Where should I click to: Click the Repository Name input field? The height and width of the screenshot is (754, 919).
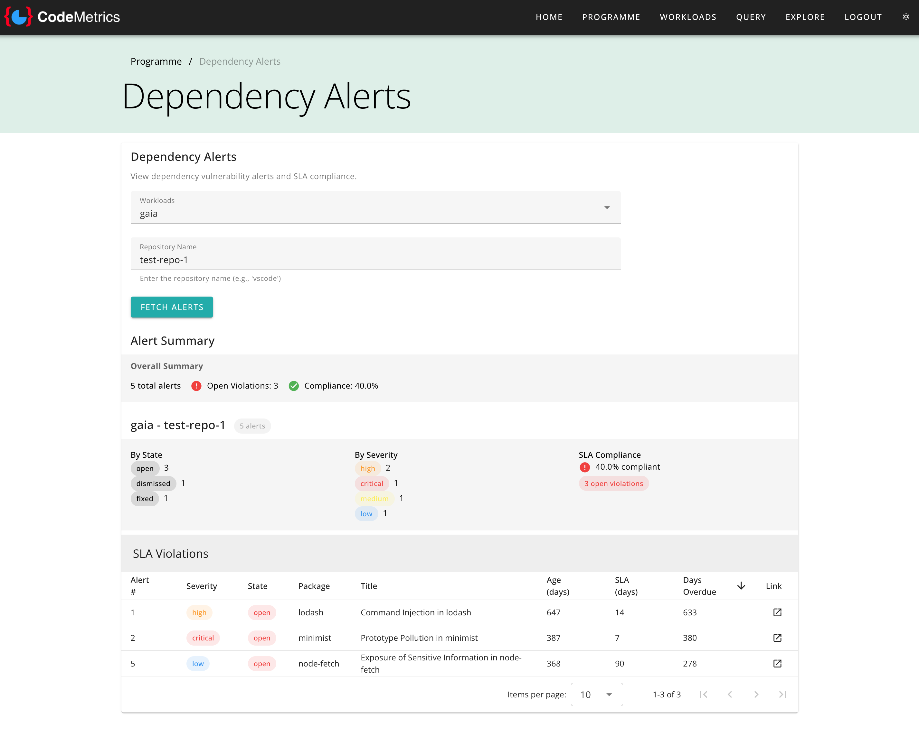[x=375, y=259]
